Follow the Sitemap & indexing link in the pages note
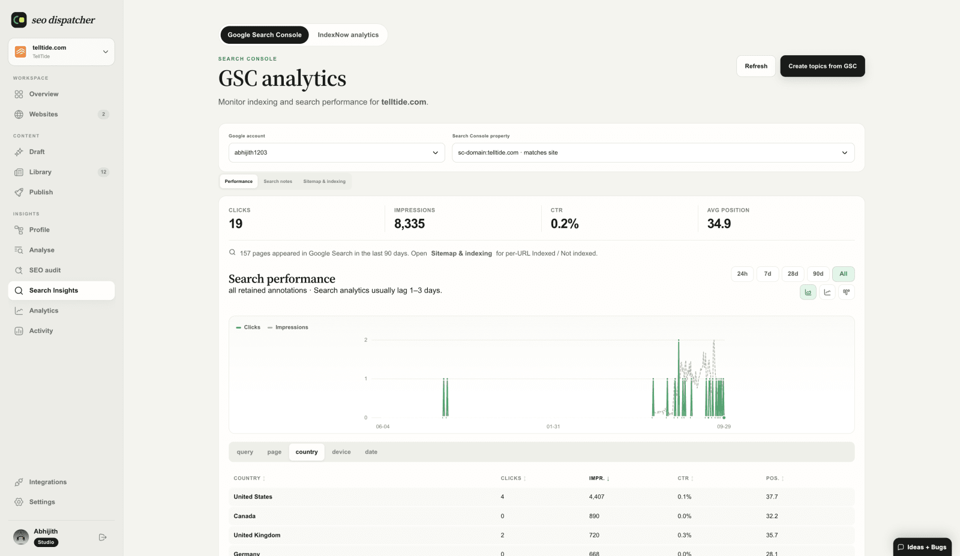Screen dimensions: 960x556 click(461, 254)
